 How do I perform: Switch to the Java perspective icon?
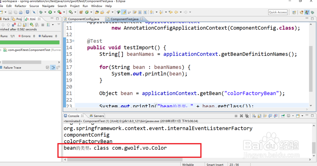[307, 12]
